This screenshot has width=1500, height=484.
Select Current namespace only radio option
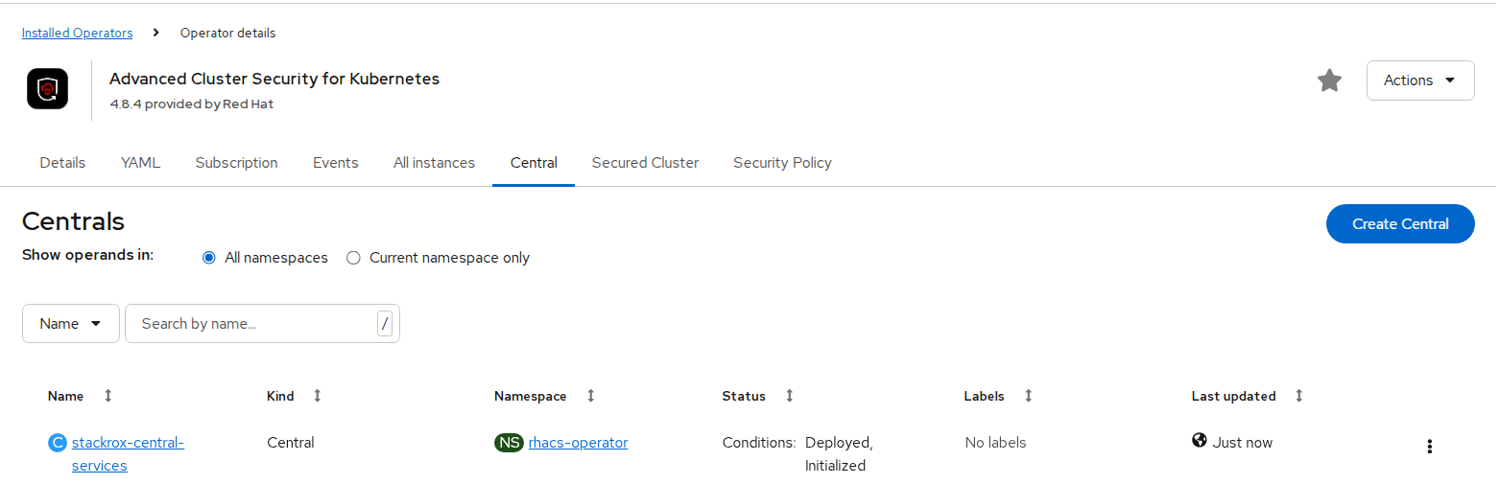353,258
